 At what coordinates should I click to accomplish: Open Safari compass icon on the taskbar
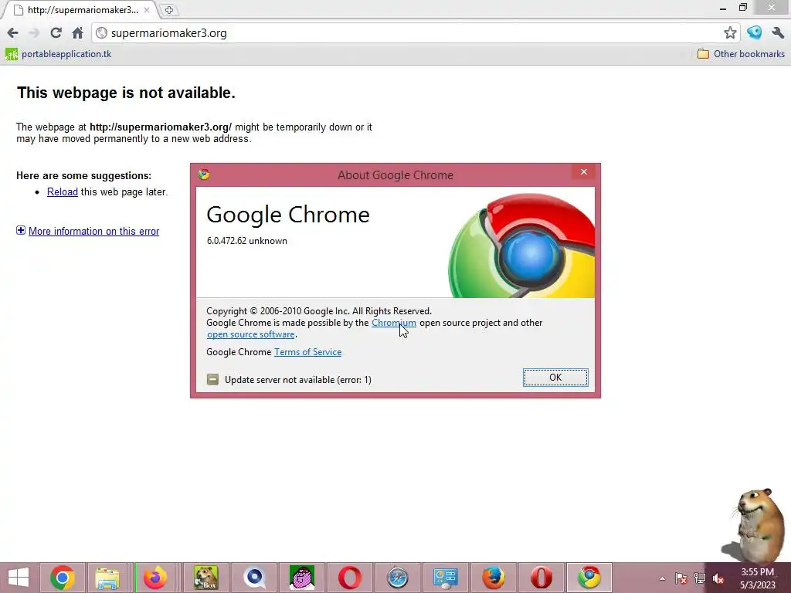398,578
